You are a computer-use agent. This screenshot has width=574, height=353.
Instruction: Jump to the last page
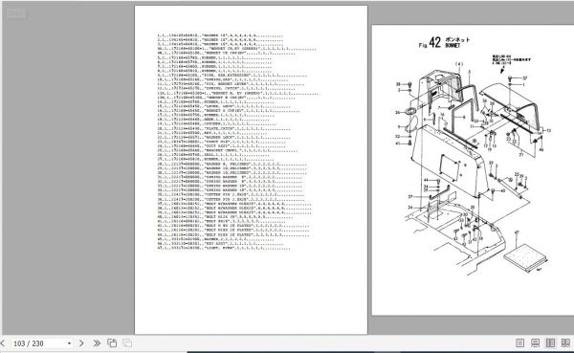pyautogui.click(x=97, y=343)
